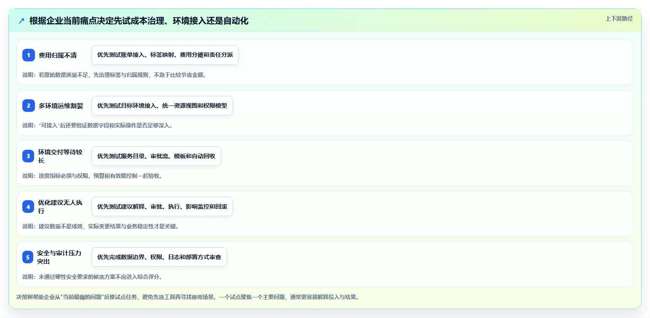
Task: Click the 多环境运维割裂 label
Action: [x=61, y=106]
